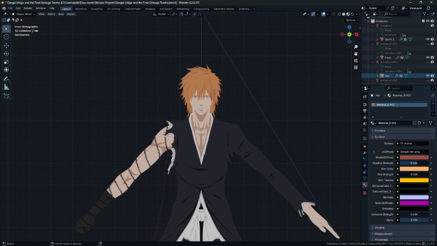Open the Render menu
Screen dimensions: 437x246
(28, 8)
